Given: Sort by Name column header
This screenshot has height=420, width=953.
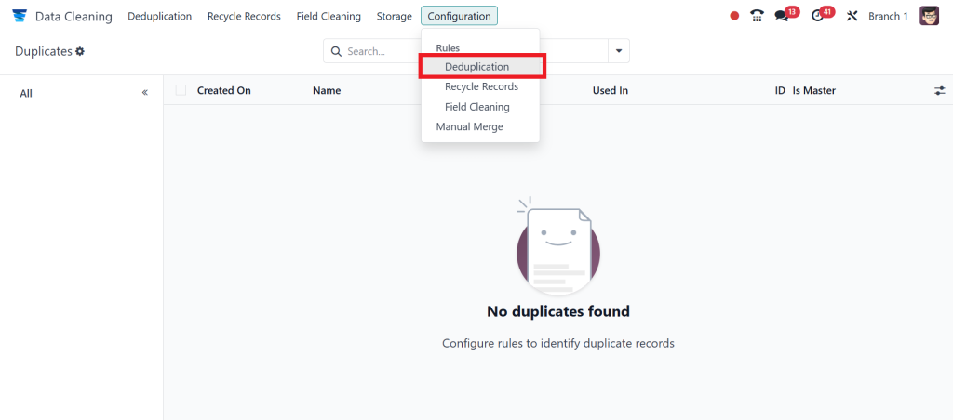Looking at the screenshot, I should pos(327,90).
